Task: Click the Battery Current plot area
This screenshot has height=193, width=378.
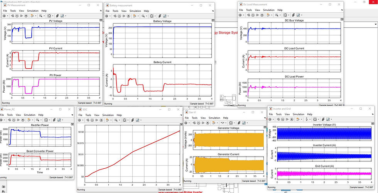Action: pos(162,80)
